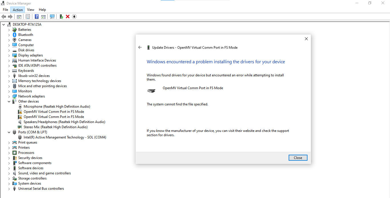
Task: Click the Processors category icon
Action: [15, 153]
